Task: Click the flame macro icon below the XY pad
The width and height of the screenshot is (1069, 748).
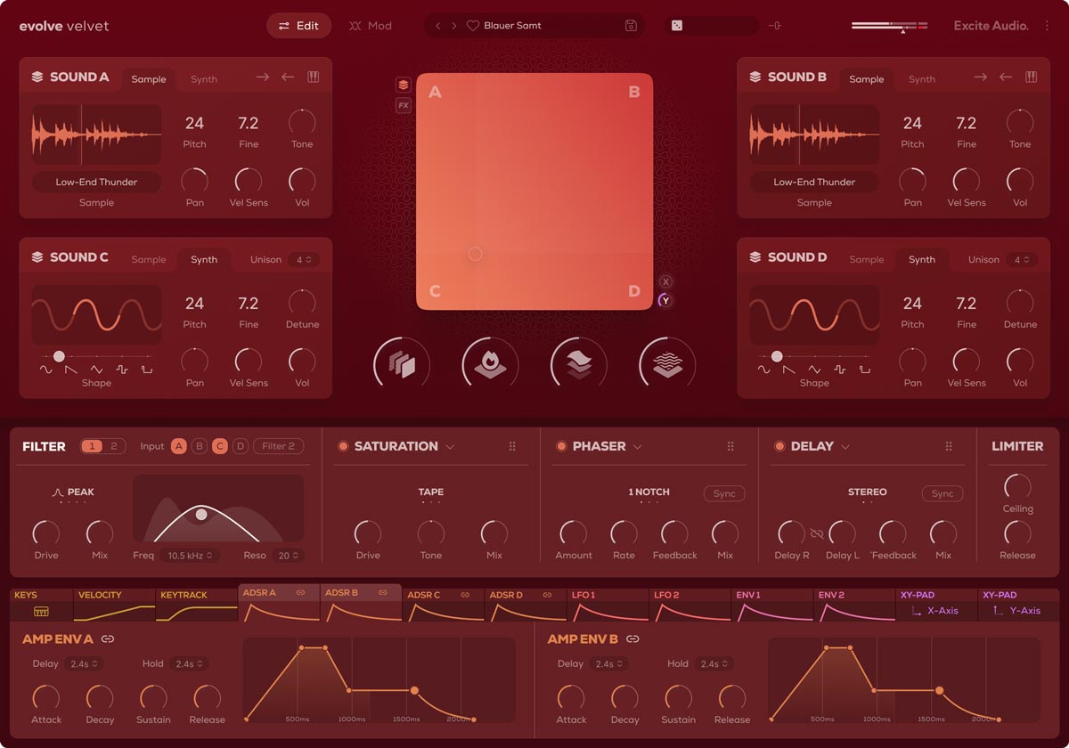Action: [488, 363]
